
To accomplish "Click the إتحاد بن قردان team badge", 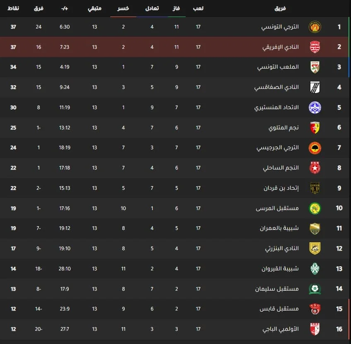I will pyautogui.click(x=315, y=188).
